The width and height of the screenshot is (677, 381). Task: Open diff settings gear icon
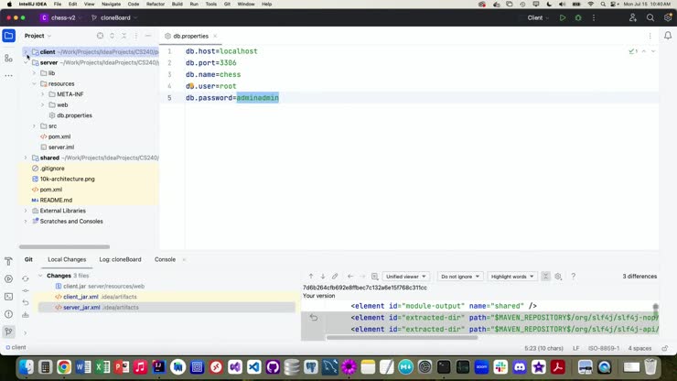[558, 277]
